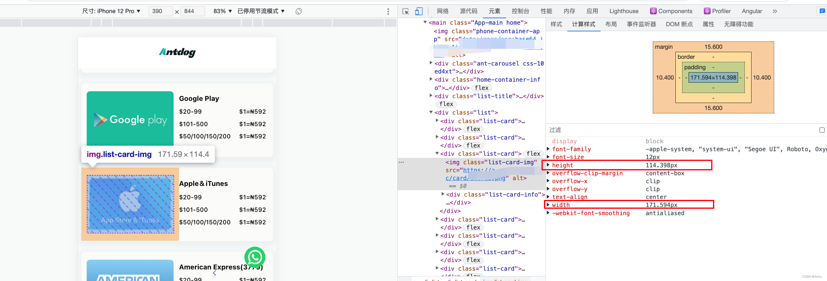
Task: Switch to the 源代码 tab
Action: click(469, 11)
